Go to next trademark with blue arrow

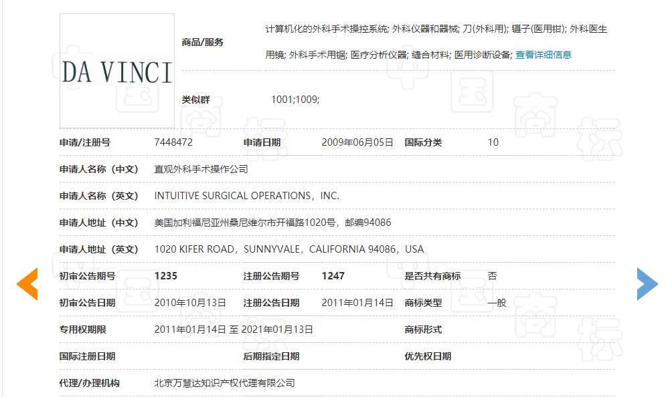648,283
